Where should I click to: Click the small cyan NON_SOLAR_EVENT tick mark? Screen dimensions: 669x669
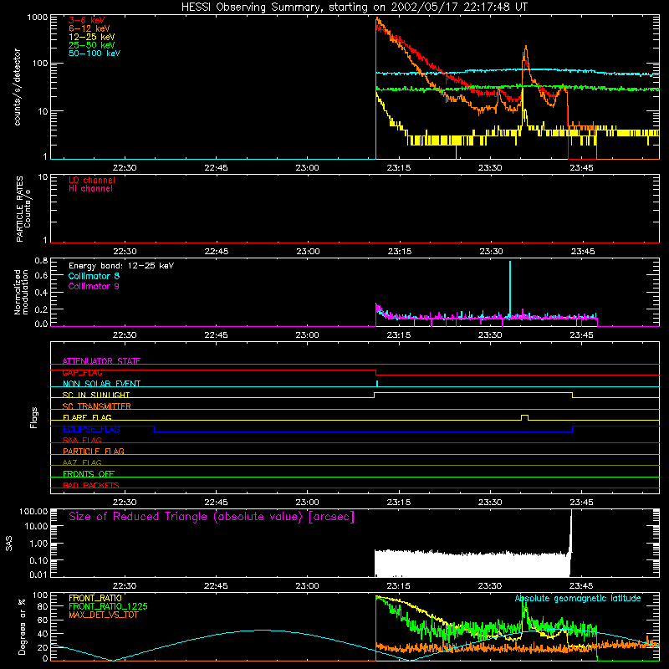point(377,383)
